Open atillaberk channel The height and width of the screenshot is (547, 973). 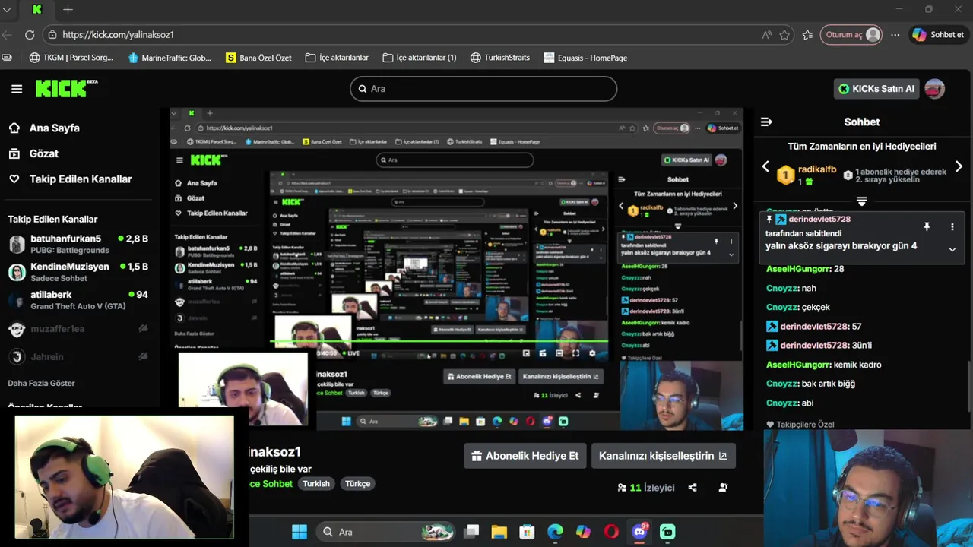78,300
